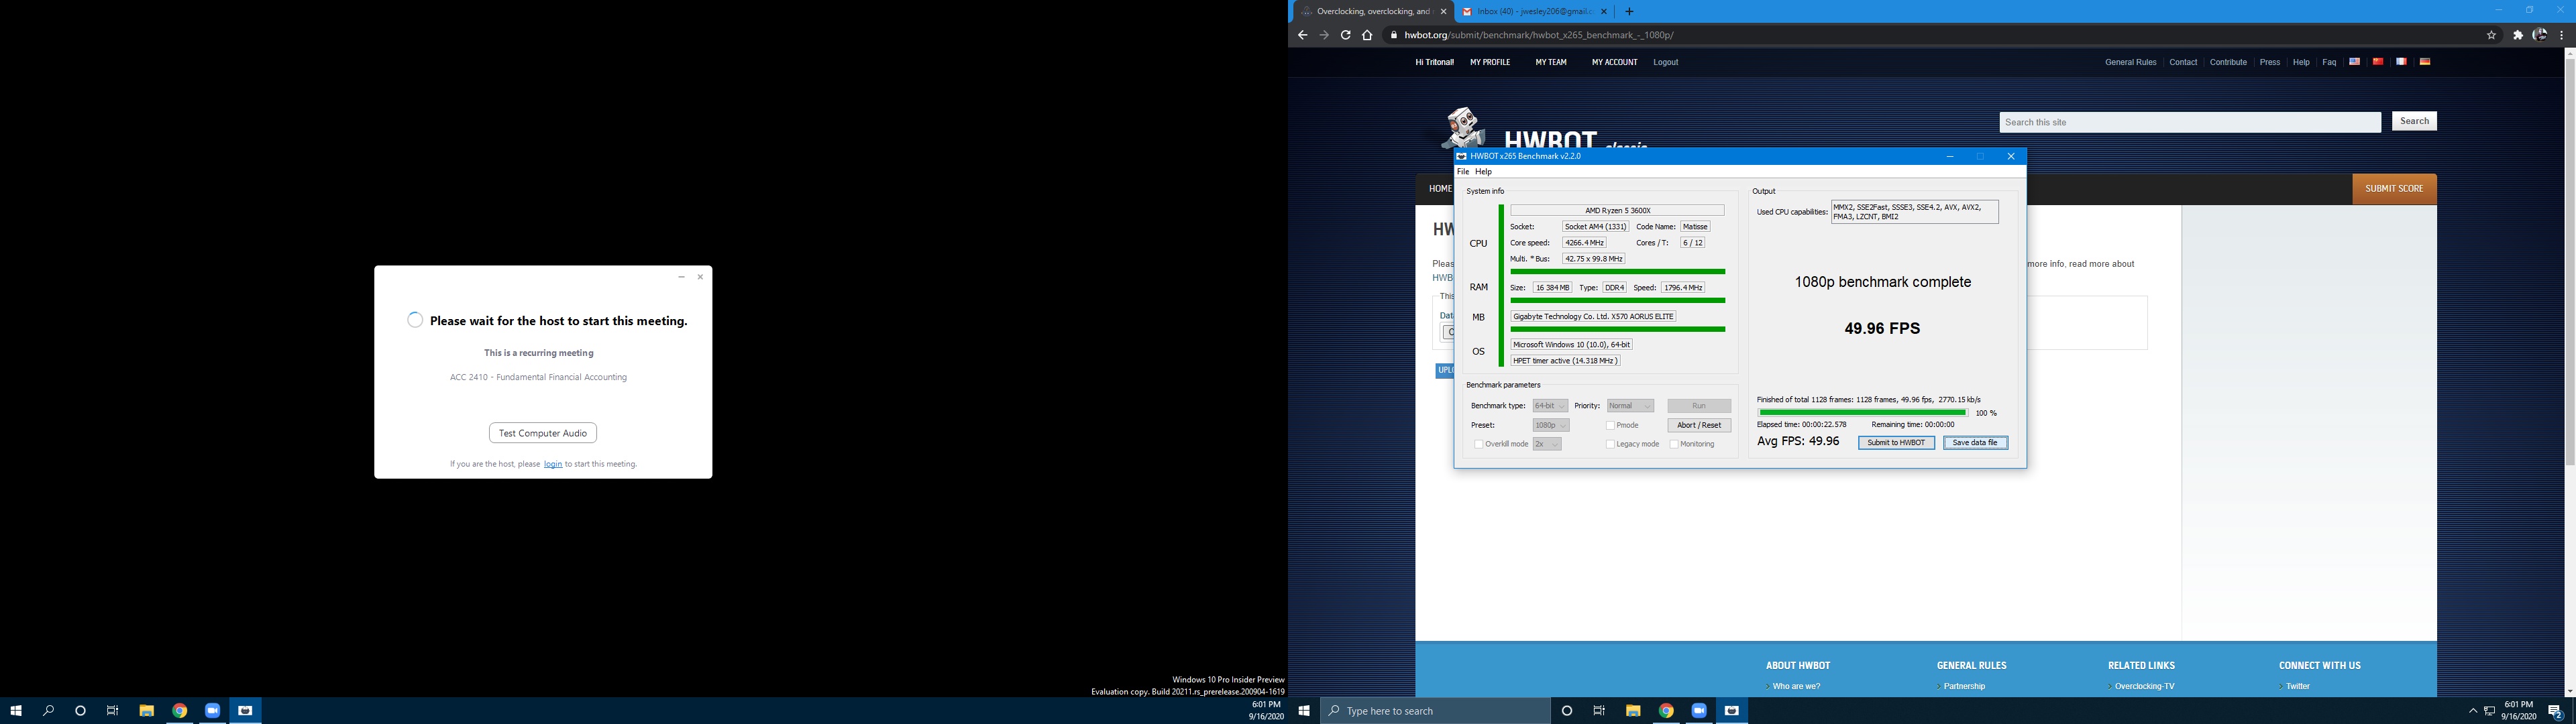Select the Overclocking browser tab
The image size is (2576, 724).
coord(1372,12)
